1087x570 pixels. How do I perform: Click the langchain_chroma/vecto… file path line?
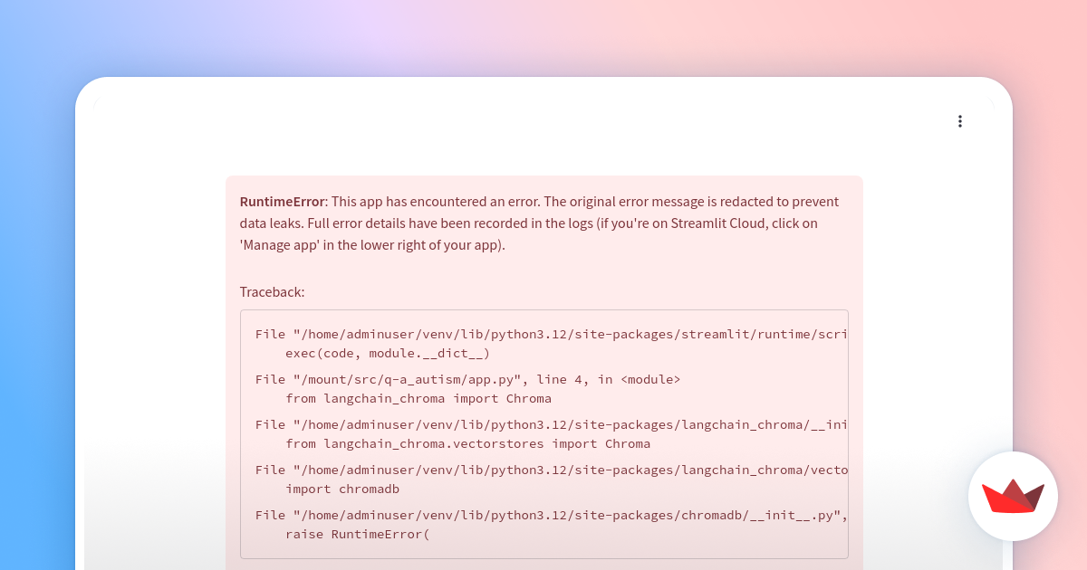point(552,470)
